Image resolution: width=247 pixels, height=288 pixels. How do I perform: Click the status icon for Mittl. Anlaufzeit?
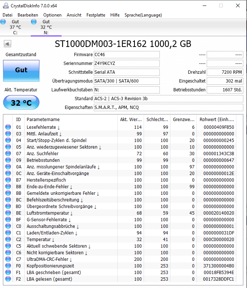tap(8, 134)
